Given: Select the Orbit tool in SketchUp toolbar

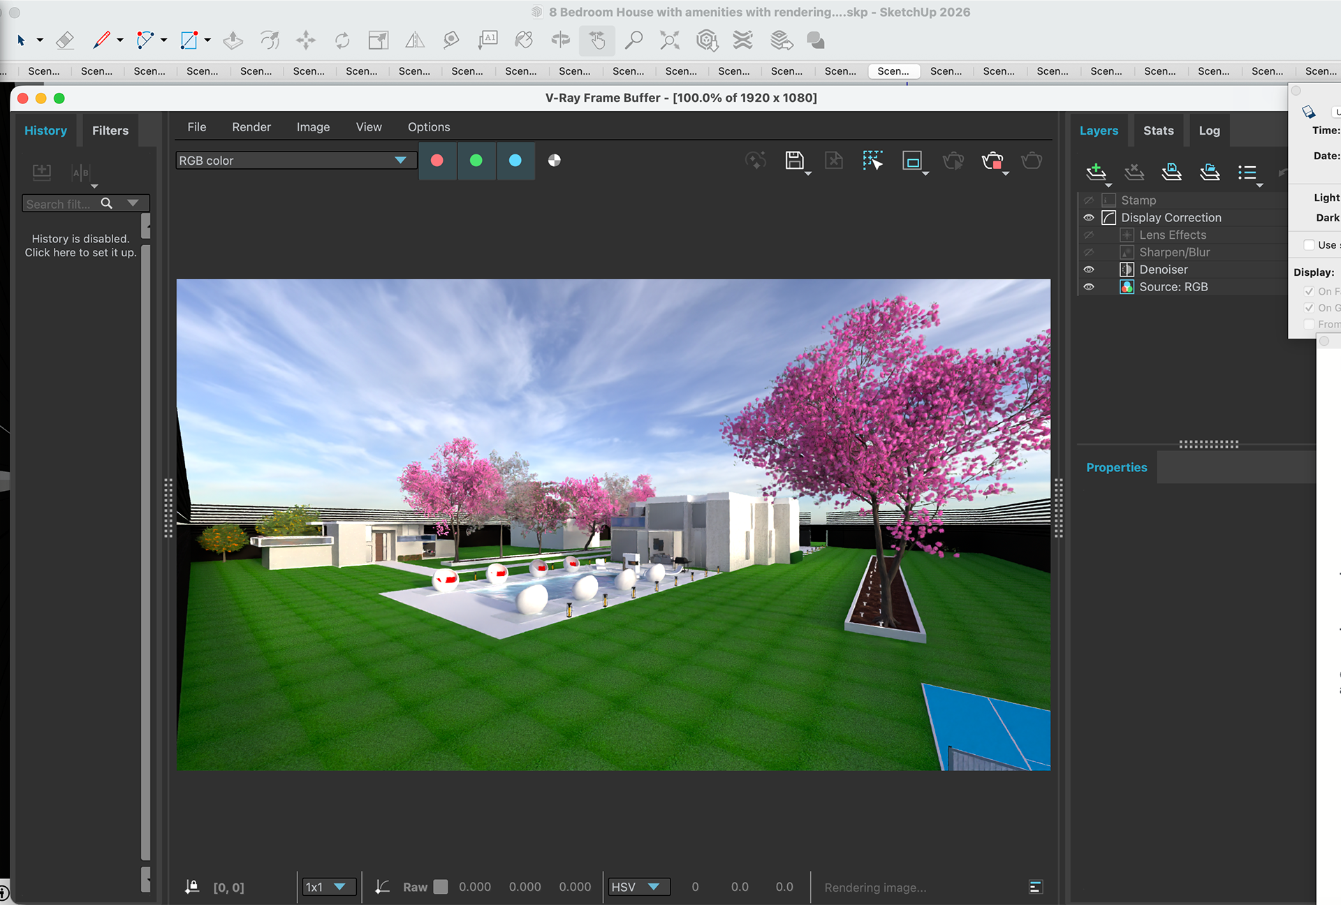Looking at the screenshot, I should (x=561, y=41).
